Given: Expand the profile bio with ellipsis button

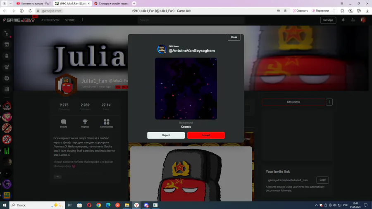Looking at the screenshot, I should tap(57, 177).
